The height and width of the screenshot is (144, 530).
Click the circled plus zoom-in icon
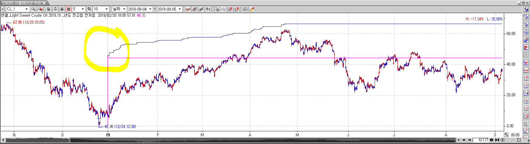point(503,140)
